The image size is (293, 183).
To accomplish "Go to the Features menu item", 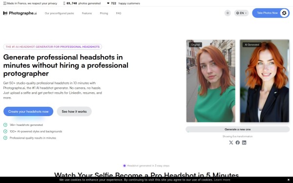I will point(87,13).
